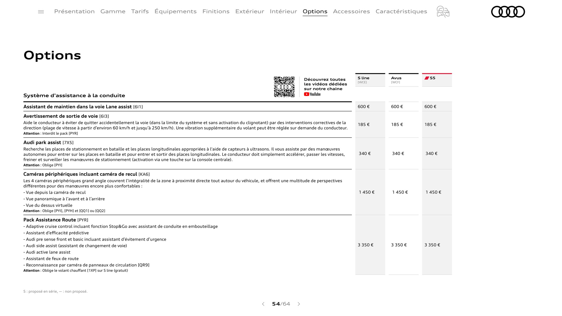Click '- Vue du dessus virtuelle' line
Screen dimensions: 562x316
coord(48,205)
